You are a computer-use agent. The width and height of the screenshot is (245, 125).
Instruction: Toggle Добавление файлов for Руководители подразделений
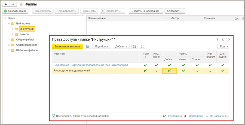click(170, 71)
